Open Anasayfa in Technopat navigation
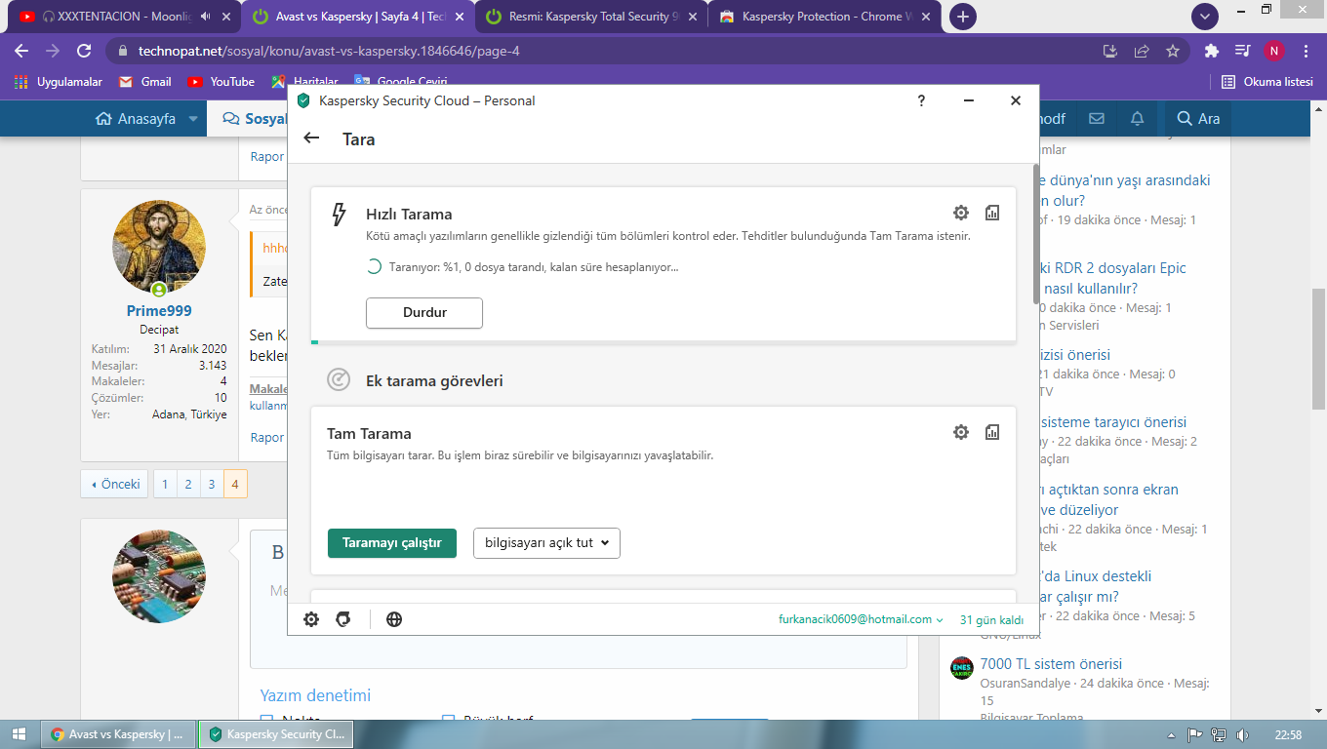Image resolution: width=1327 pixels, height=749 pixels. pyautogui.click(x=136, y=119)
